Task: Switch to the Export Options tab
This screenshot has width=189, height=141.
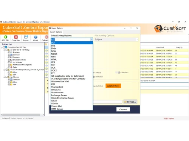Action: click(x=56, y=32)
